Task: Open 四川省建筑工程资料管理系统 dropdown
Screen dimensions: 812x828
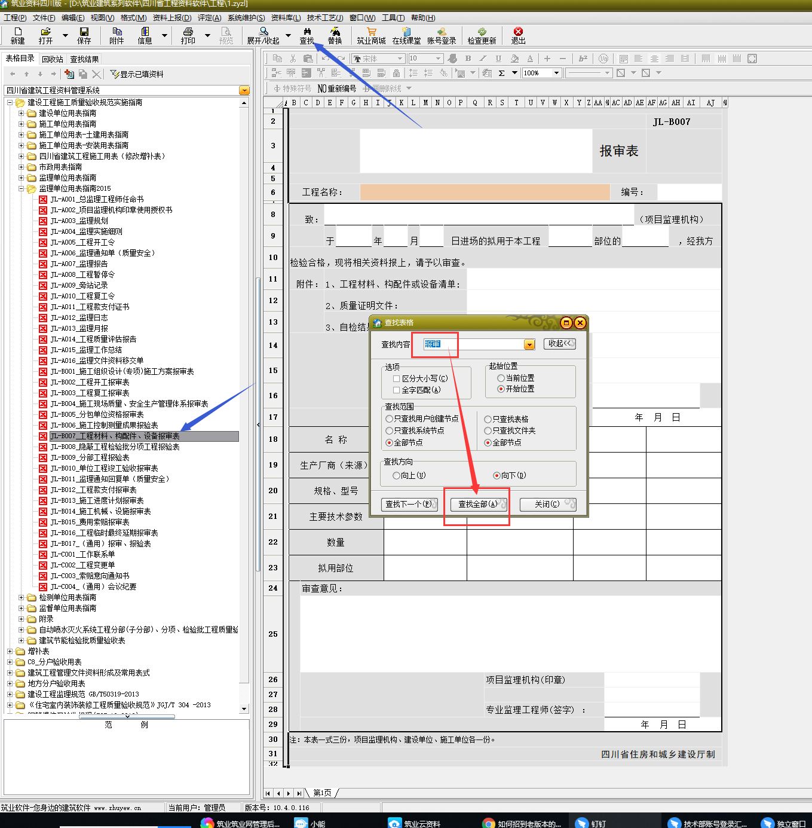Action: click(x=244, y=90)
